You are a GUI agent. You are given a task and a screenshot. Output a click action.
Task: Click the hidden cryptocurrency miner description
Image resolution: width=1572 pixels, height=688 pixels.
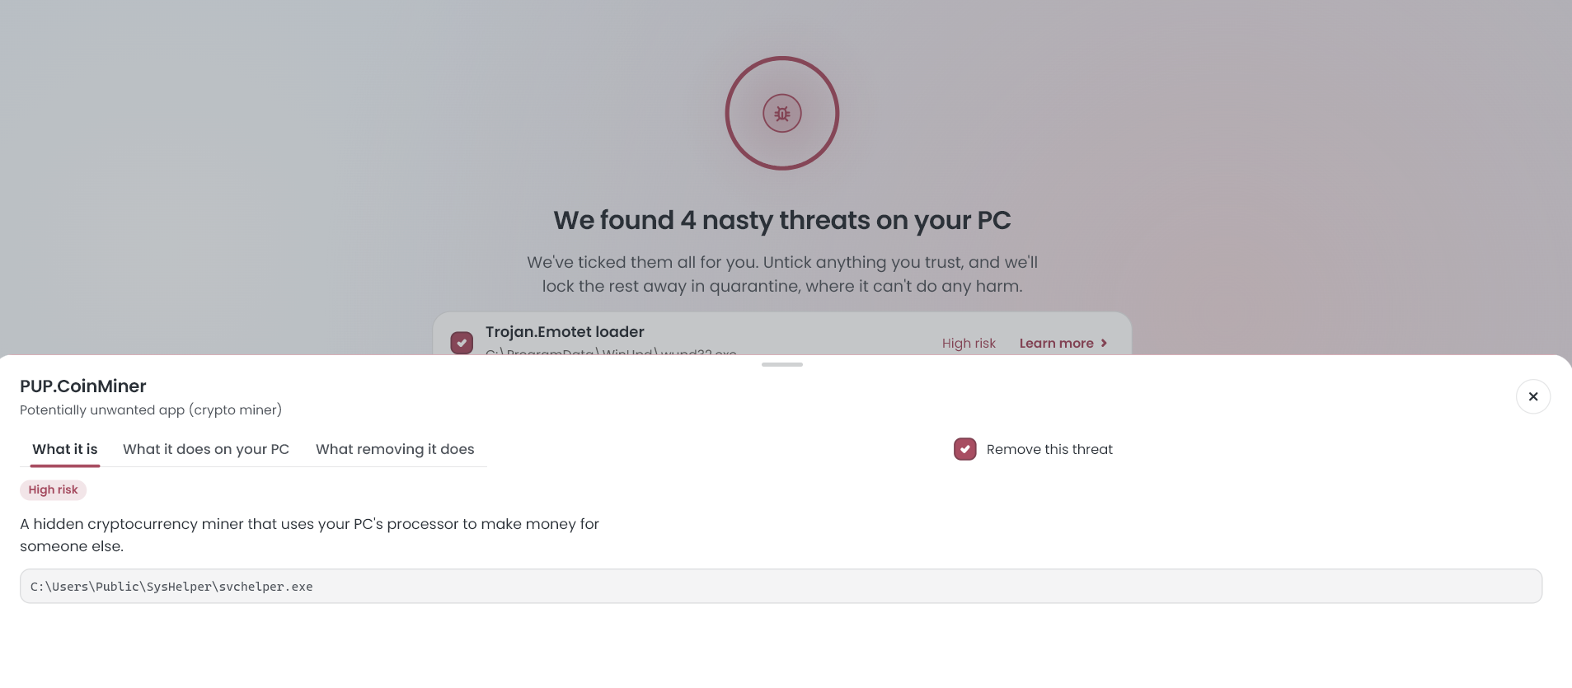[309, 535]
